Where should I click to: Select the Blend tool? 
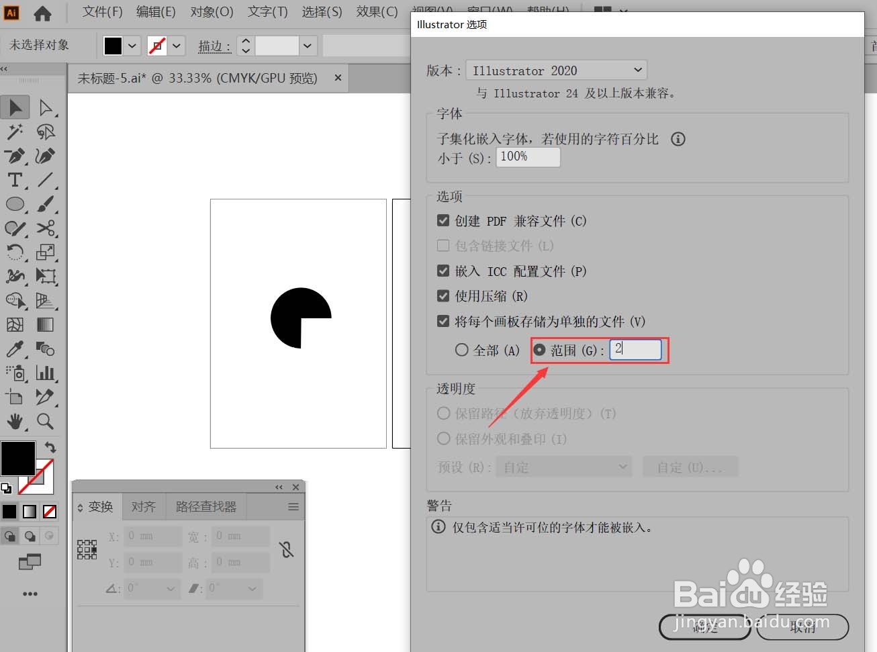45,349
